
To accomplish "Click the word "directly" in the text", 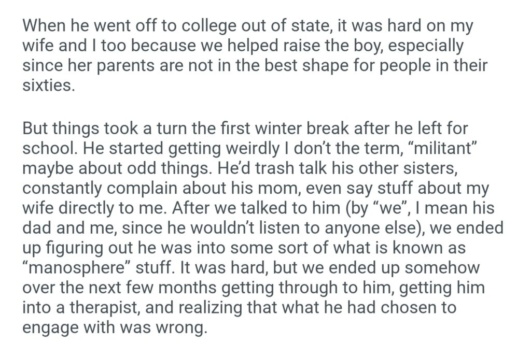I will pos(90,208).
